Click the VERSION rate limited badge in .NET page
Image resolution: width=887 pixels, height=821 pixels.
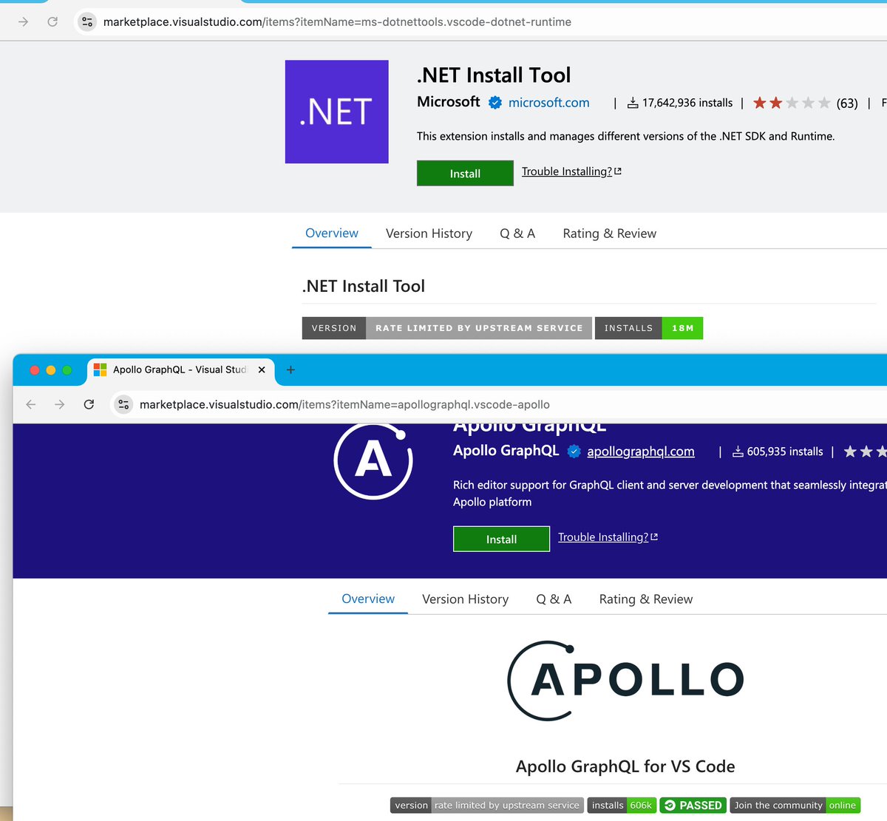pyautogui.click(x=447, y=328)
